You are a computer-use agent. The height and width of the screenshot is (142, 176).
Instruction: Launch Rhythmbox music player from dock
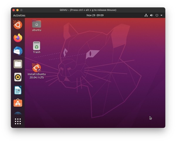pos(18,77)
